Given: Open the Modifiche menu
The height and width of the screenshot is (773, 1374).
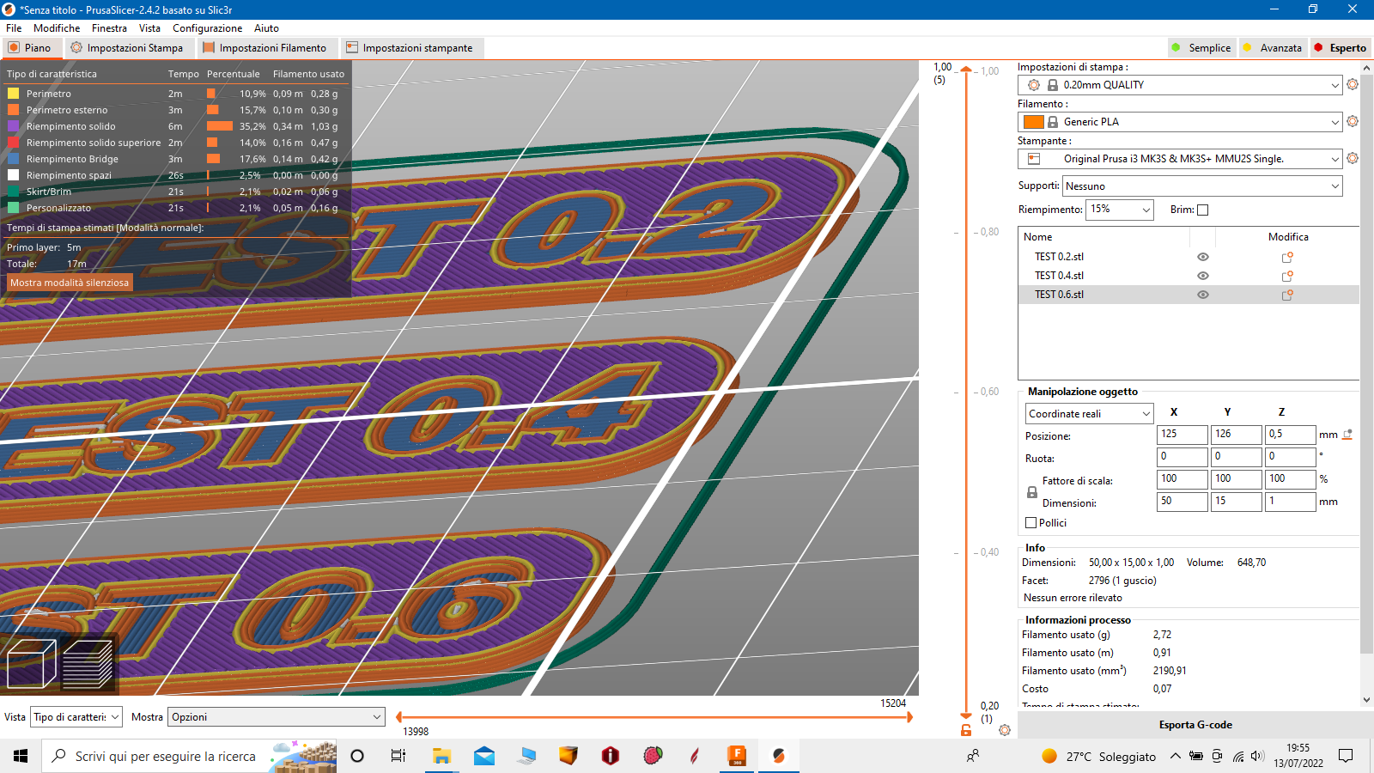Looking at the screenshot, I should [x=57, y=28].
